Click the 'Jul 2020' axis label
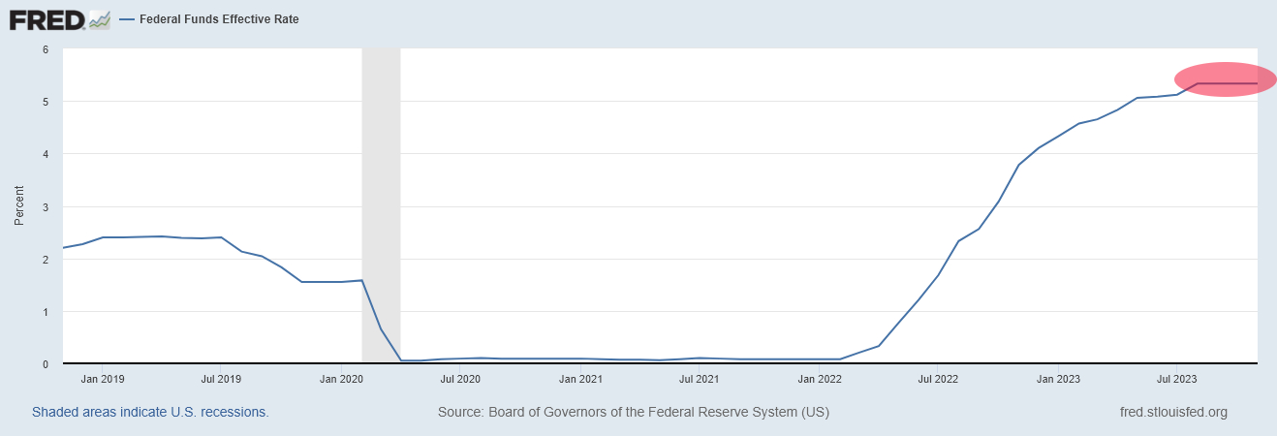1277x436 pixels. [x=460, y=379]
